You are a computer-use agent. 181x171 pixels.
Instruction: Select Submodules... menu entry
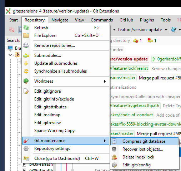[66, 55]
